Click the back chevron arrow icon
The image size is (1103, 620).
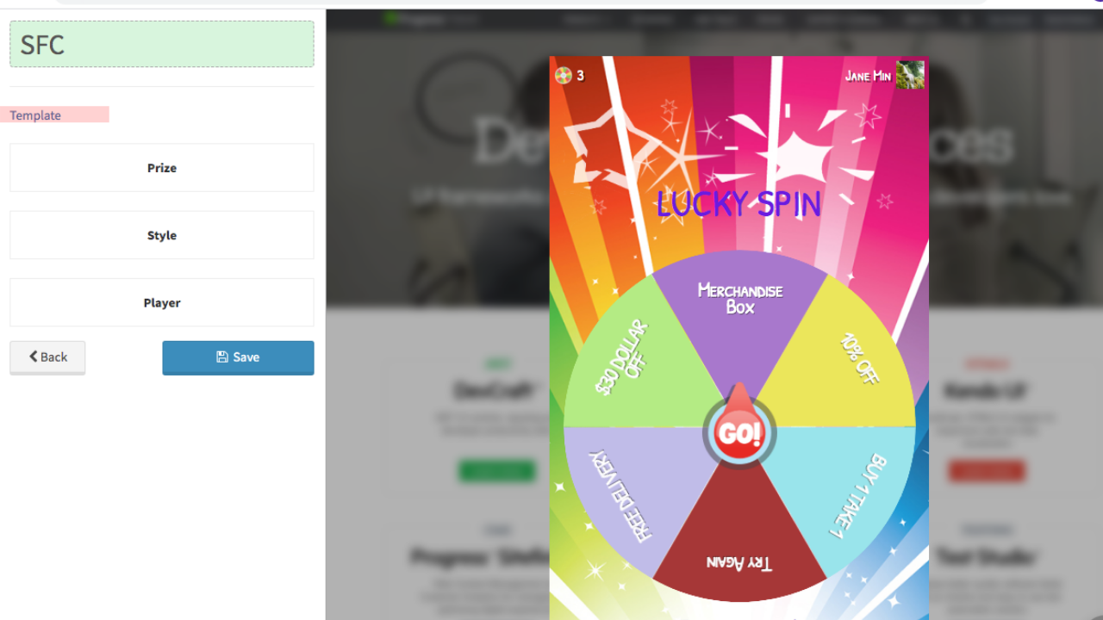click(x=34, y=356)
